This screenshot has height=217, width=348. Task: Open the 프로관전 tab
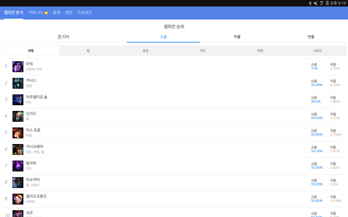click(x=85, y=12)
